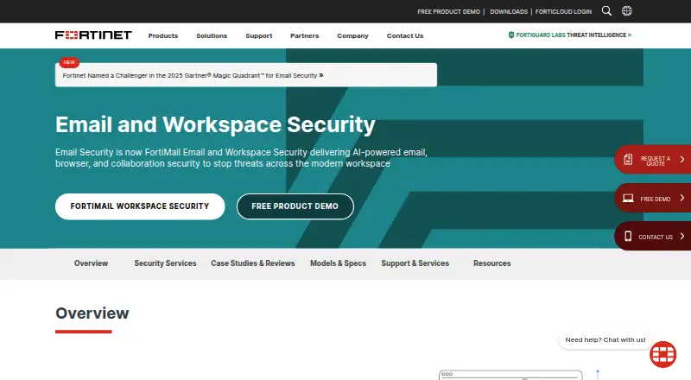Viewport: 691px width, 380px height.
Task: Click the Request a Quote document icon
Action: (x=628, y=159)
